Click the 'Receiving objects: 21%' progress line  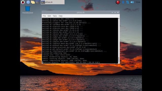point(71,62)
